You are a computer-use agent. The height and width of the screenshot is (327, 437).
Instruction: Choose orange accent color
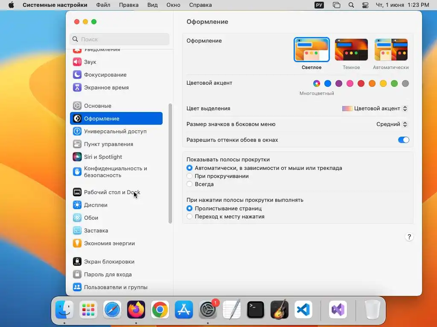tap(372, 83)
